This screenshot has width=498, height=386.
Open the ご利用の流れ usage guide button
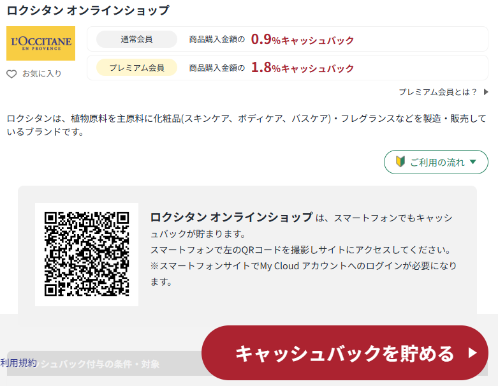click(436, 162)
